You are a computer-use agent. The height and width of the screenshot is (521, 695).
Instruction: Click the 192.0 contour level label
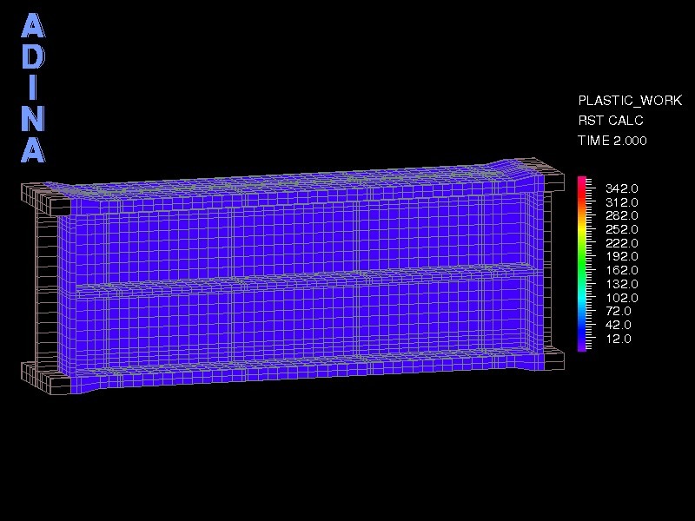pyautogui.click(x=622, y=257)
